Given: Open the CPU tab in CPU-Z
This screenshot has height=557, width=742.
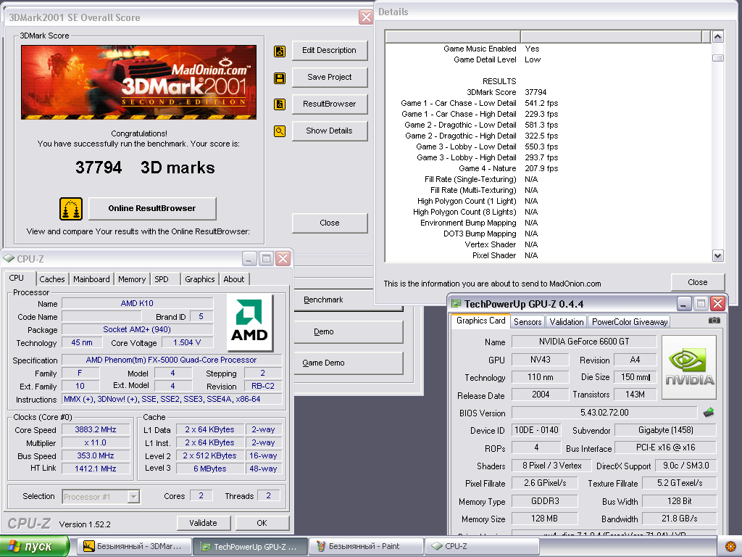Looking at the screenshot, I should tap(20, 278).
